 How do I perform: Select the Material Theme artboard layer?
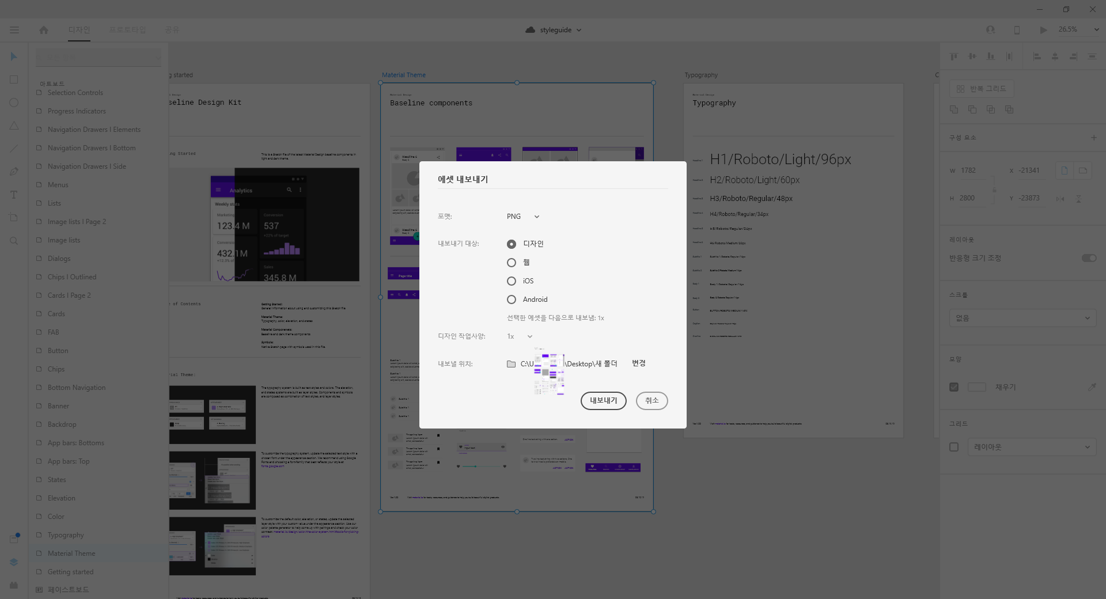tap(98, 553)
